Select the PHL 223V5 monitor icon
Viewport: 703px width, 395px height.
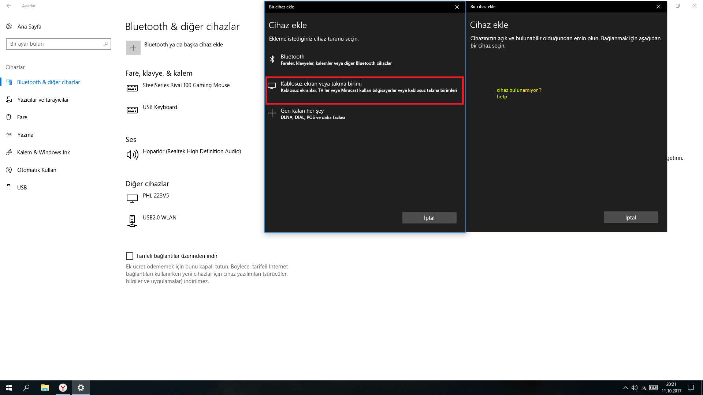[x=132, y=198]
